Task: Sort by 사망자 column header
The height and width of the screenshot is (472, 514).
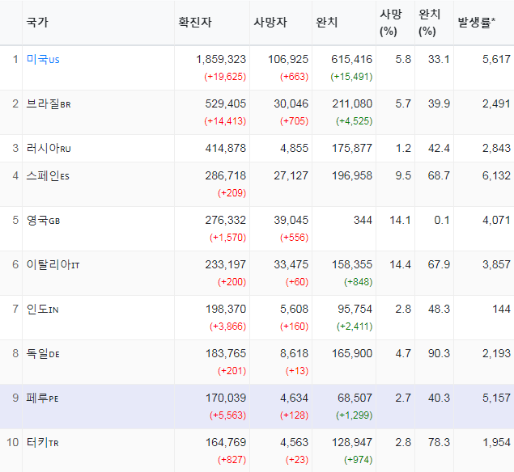Action: [270, 23]
